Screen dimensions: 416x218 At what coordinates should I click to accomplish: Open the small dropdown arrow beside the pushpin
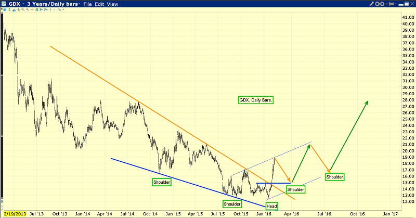(395, 4)
